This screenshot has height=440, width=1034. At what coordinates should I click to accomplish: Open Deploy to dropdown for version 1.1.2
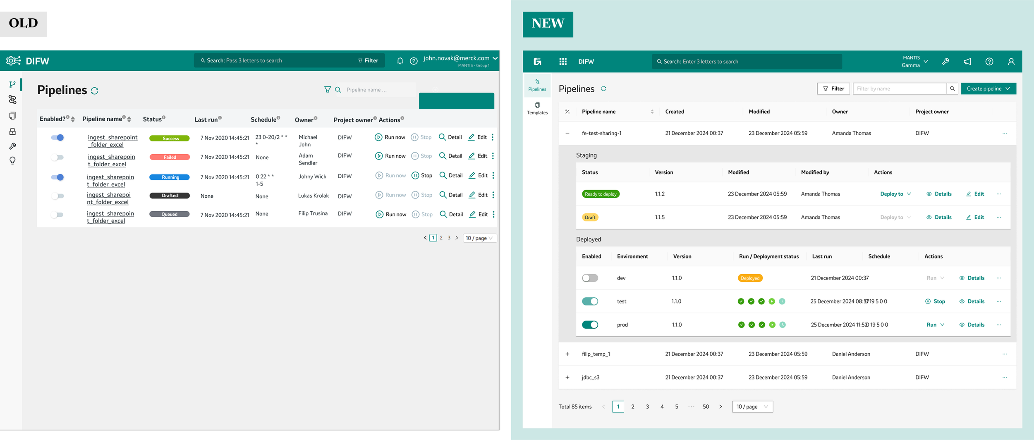pos(895,194)
